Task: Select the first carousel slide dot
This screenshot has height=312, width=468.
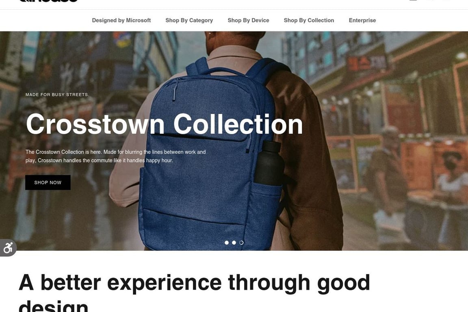Action: (x=227, y=243)
